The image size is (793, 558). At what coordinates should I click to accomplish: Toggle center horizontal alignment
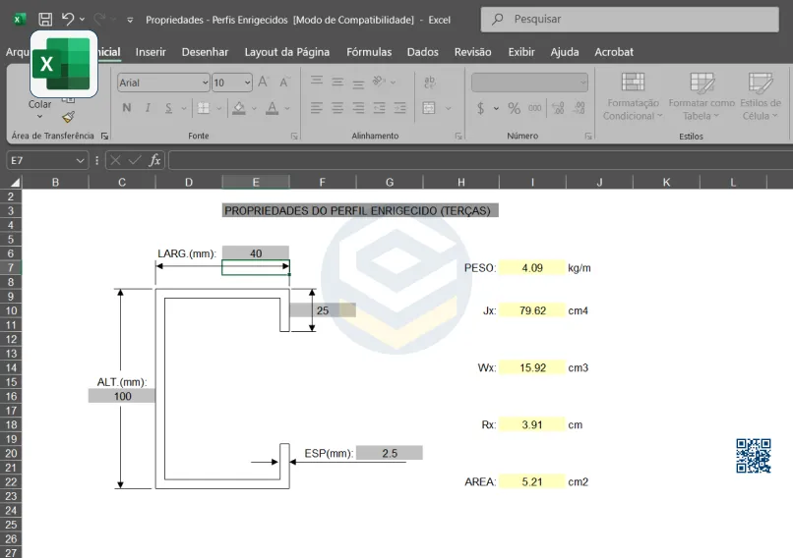click(x=337, y=108)
